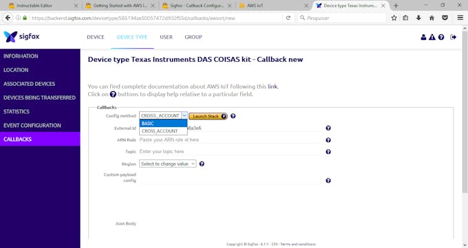Choose BASIC from the Config method list
This screenshot has width=468, height=248.
pyautogui.click(x=163, y=124)
